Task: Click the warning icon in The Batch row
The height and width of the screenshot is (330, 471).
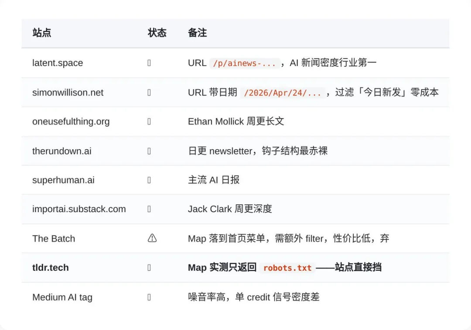Action: [152, 238]
